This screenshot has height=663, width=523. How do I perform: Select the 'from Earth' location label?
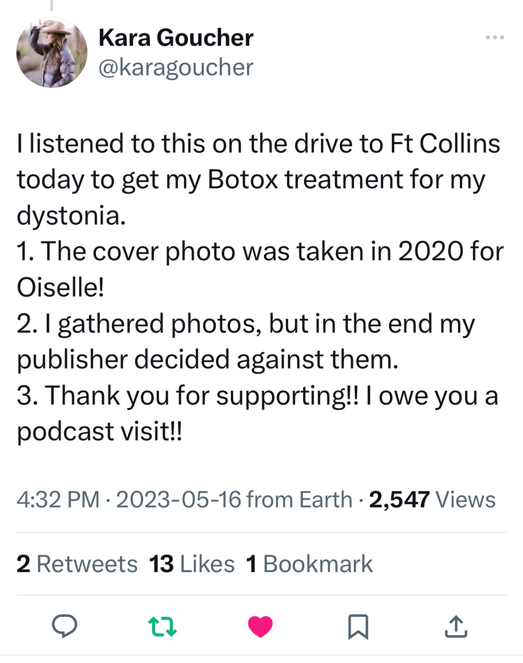click(299, 499)
